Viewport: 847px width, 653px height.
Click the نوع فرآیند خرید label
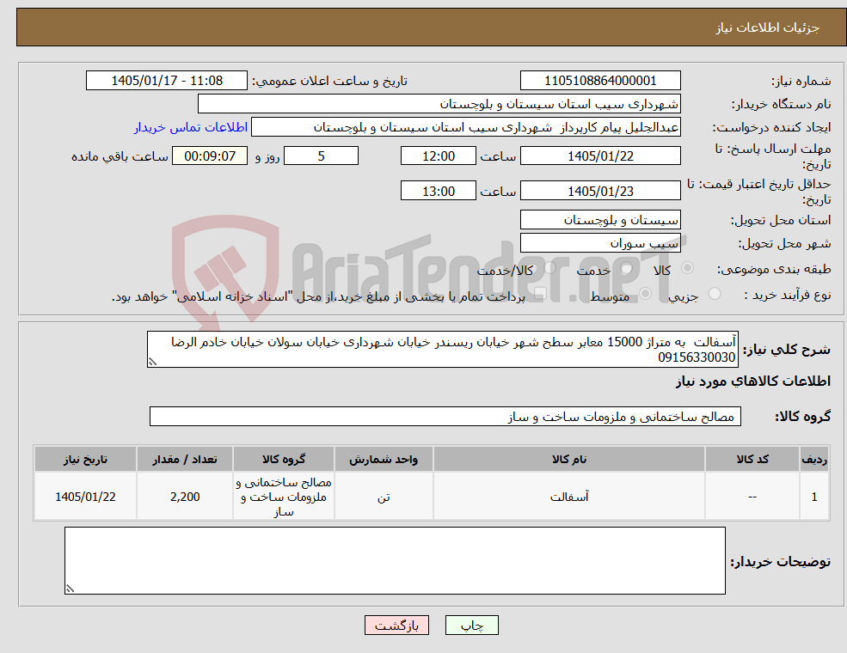tap(788, 295)
